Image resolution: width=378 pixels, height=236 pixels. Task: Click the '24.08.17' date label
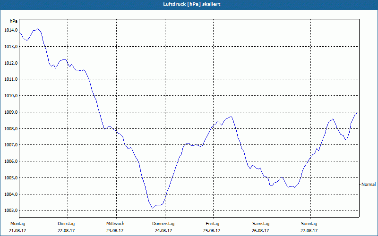tap(163, 231)
